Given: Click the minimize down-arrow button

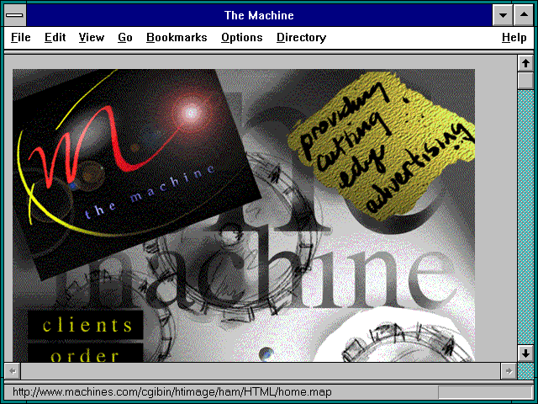Looking at the screenshot, I should [x=503, y=15].
